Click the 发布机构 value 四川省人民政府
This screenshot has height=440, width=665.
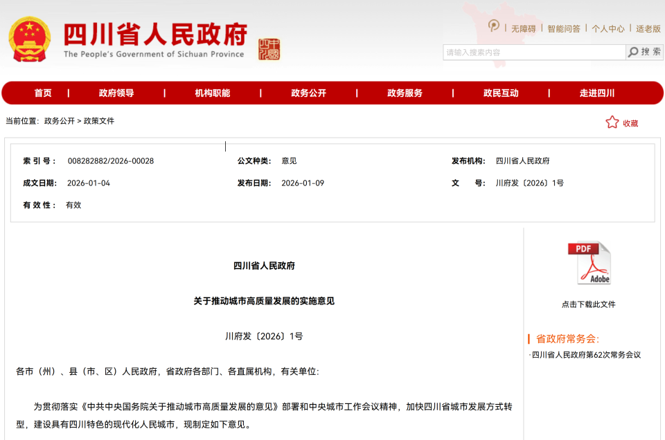click(523, 161)
